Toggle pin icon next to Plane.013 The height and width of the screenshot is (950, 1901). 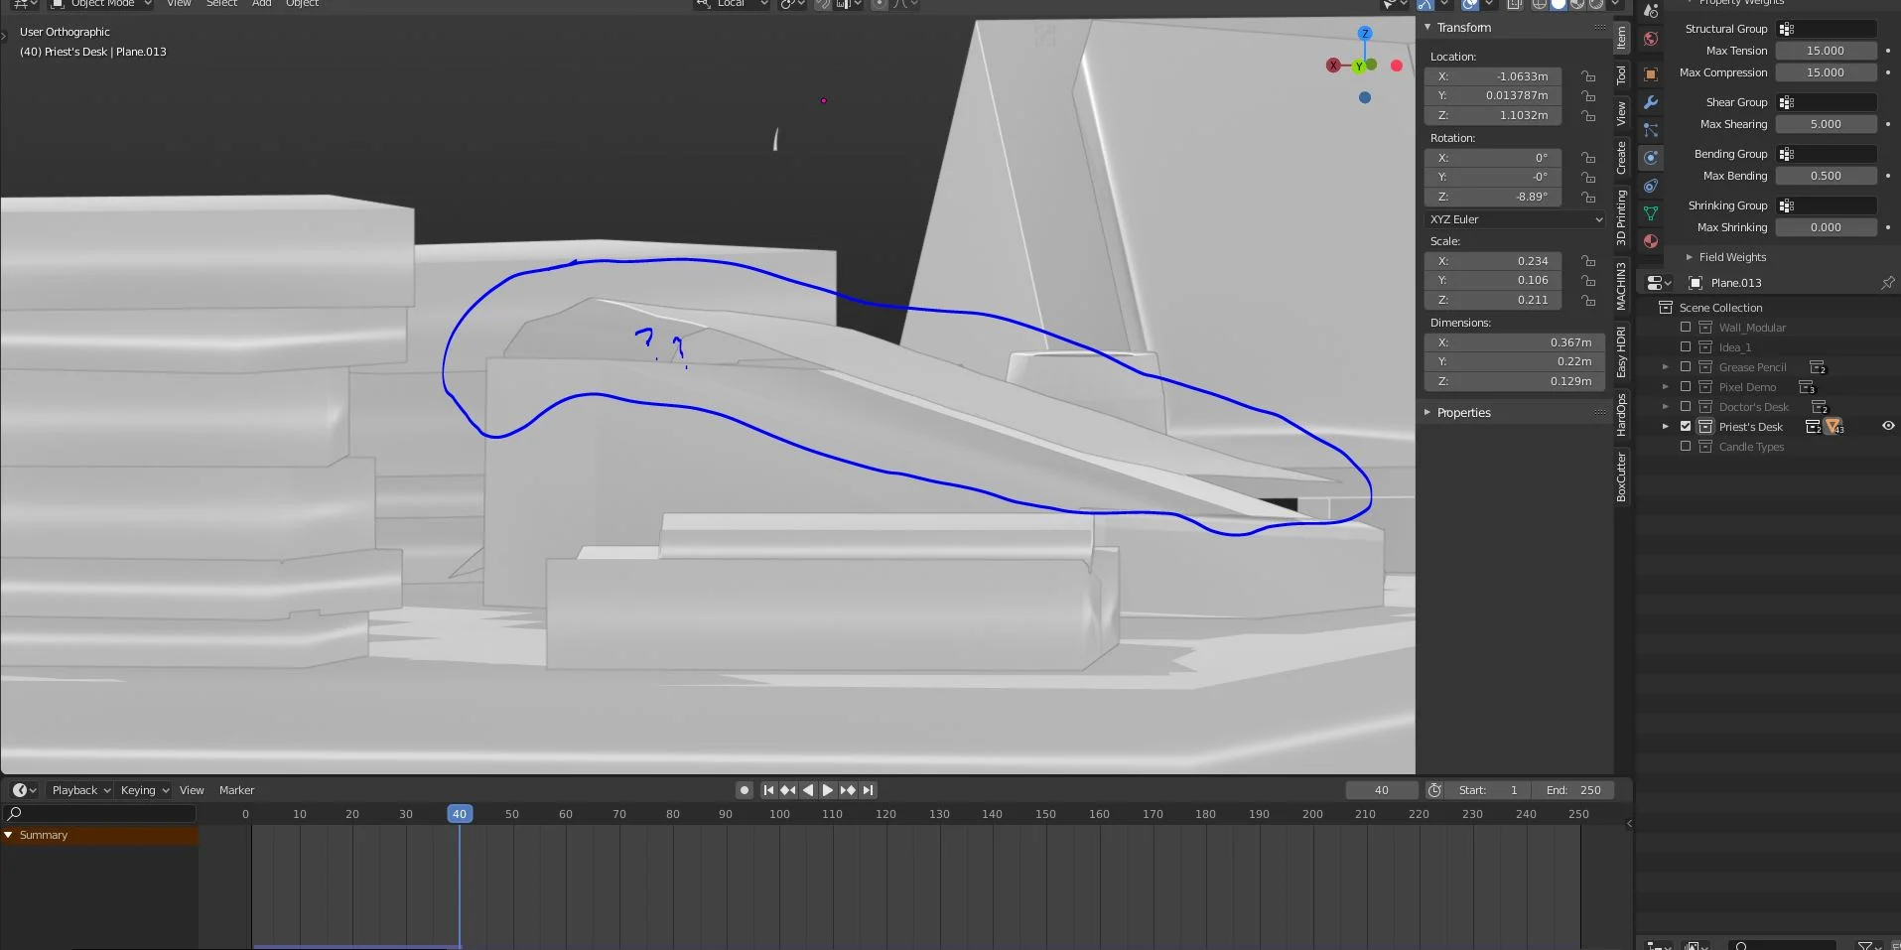pos(1887,283)
